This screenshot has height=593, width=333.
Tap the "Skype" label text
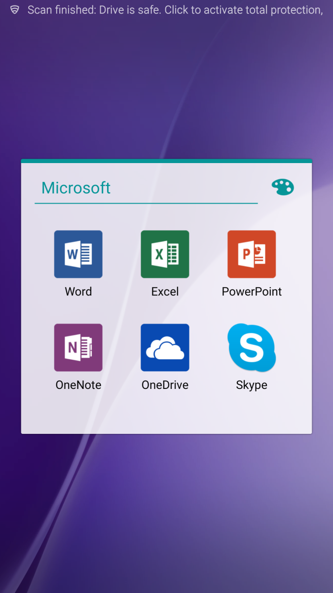252,385
